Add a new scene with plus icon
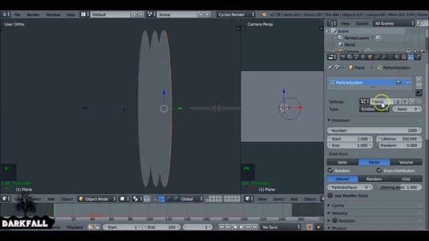Screen dimensions: 429x241 pos(201,15)
